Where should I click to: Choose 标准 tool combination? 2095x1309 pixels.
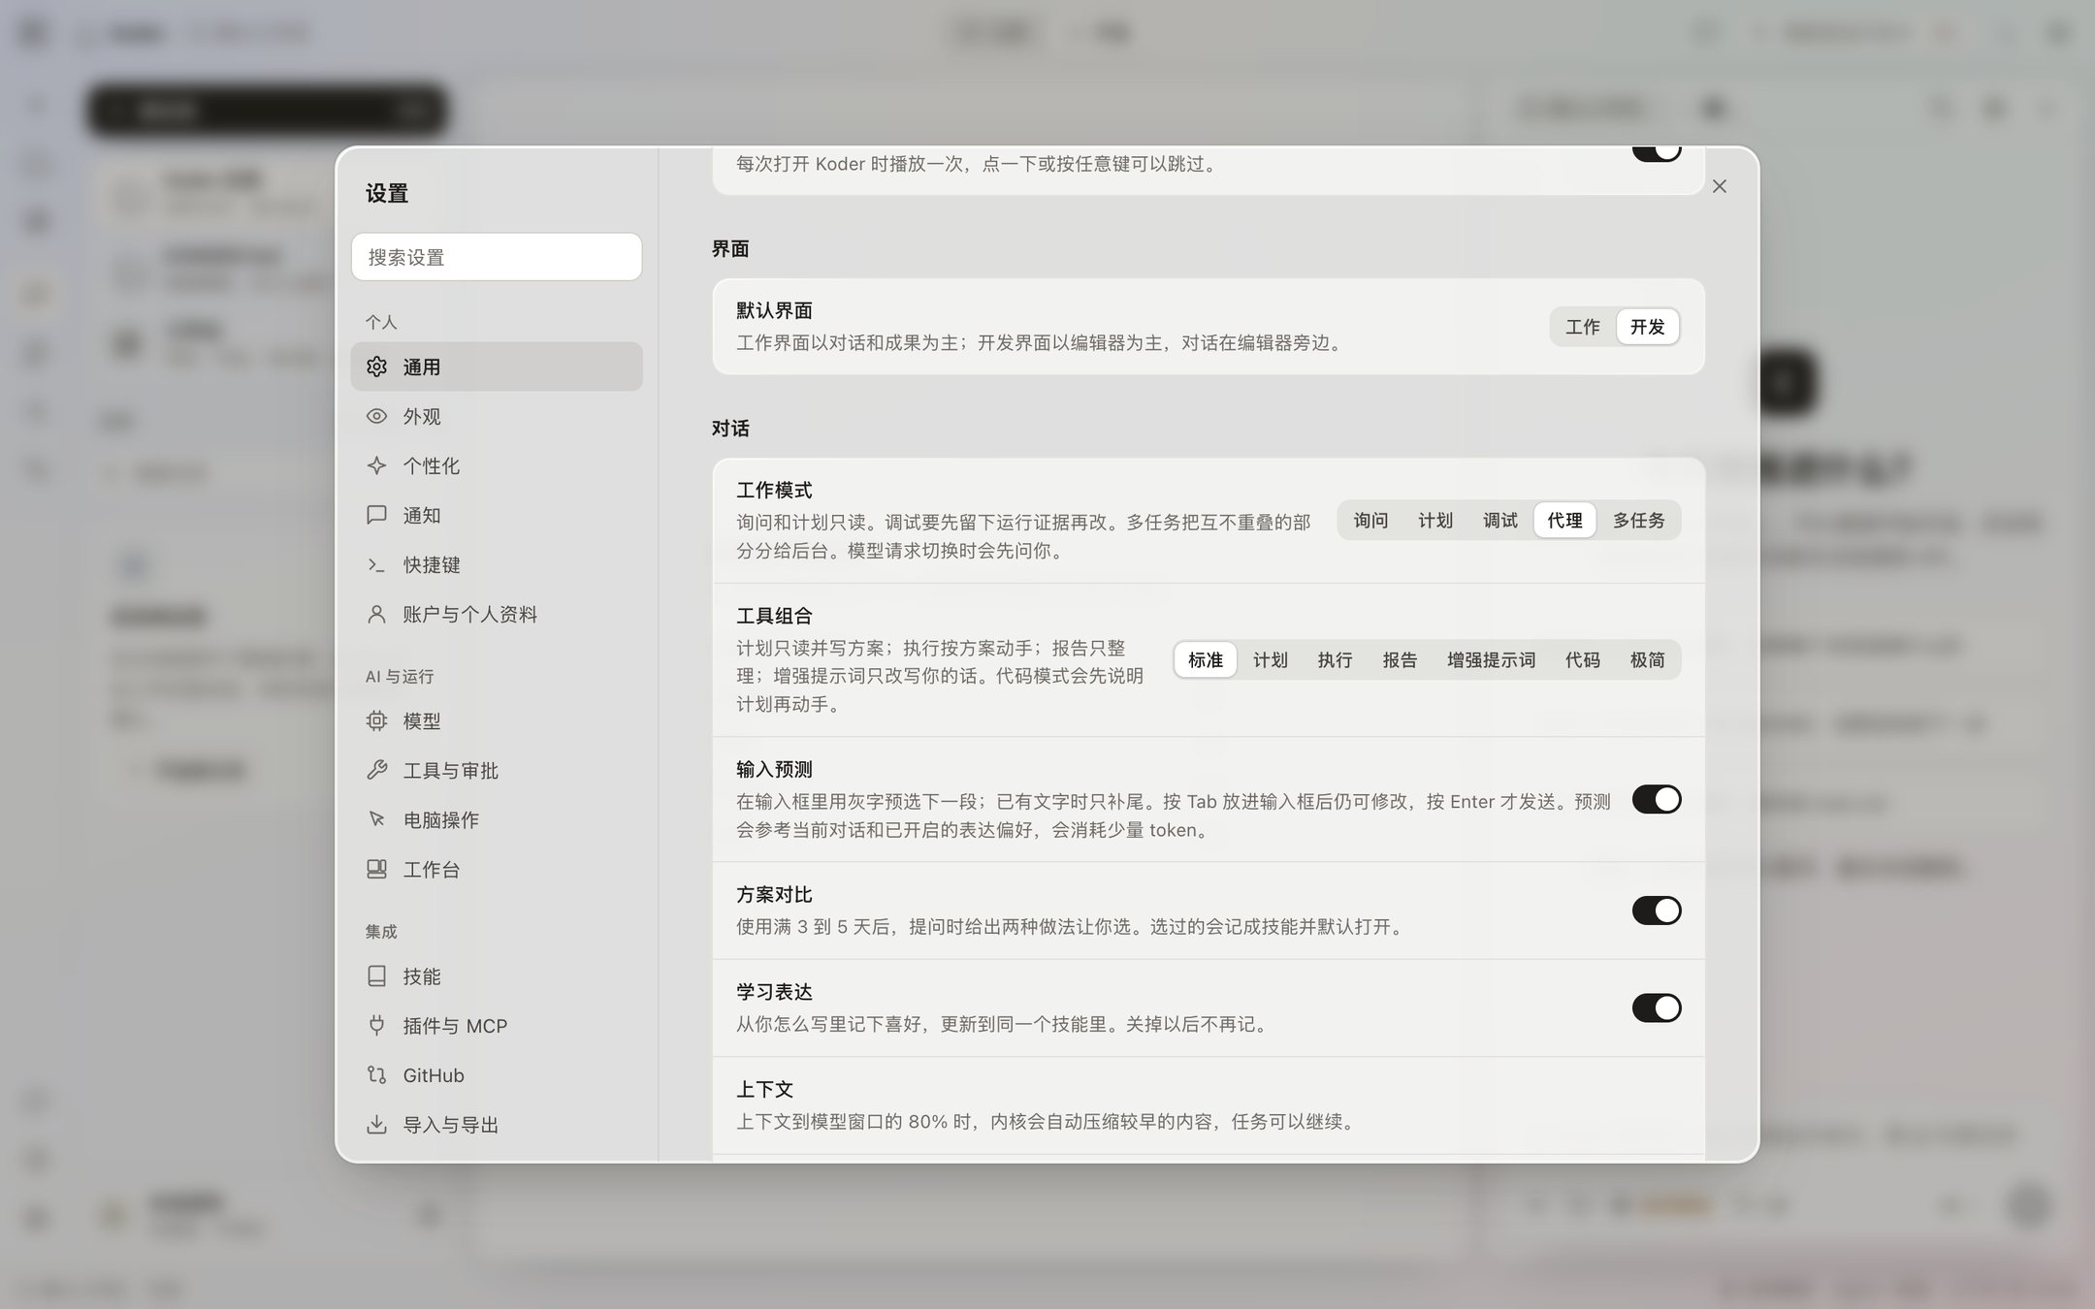[1206, 659]
